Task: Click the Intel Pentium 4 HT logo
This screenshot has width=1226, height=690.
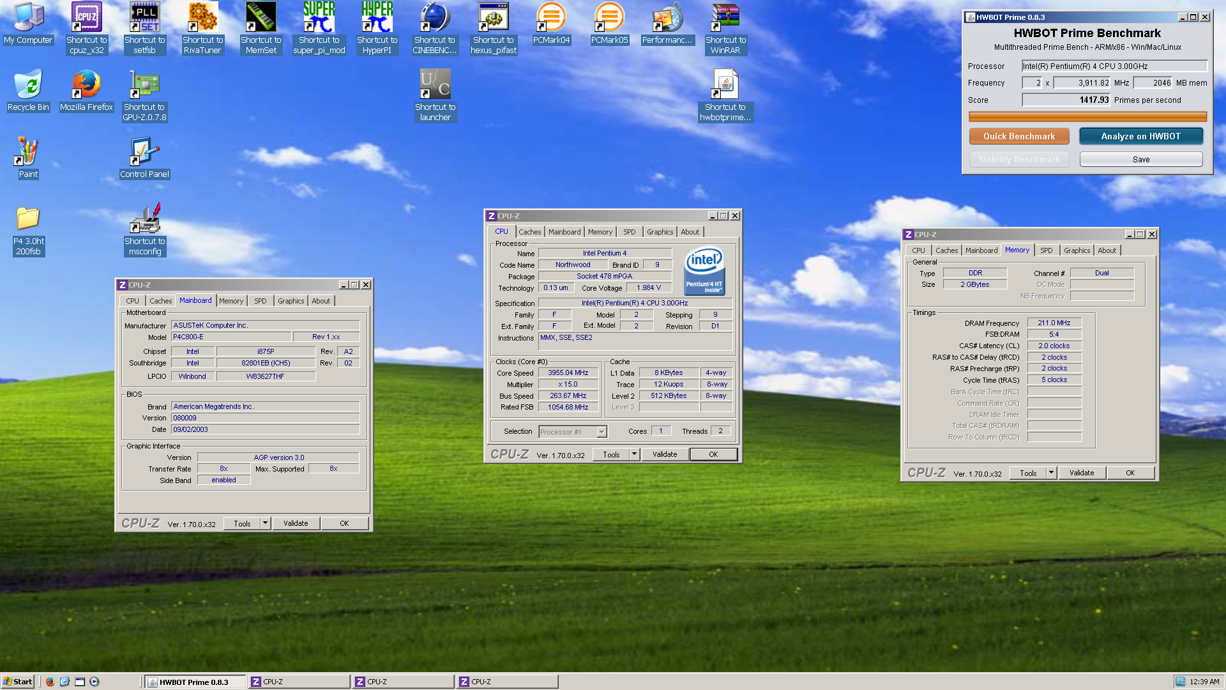Action: 704,271
